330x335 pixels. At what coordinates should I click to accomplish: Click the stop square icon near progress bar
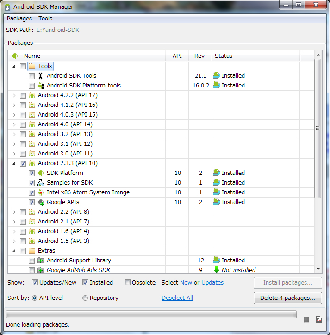pos(306,320)
